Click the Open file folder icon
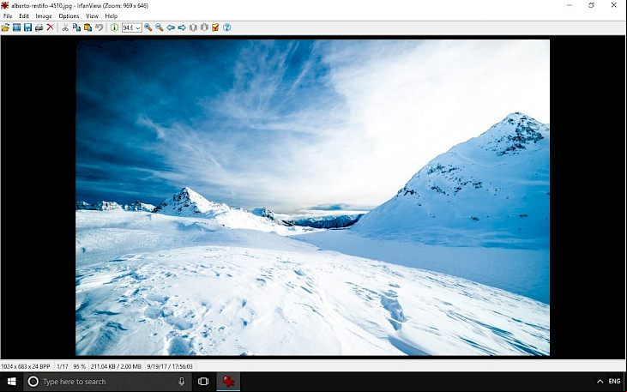The width and height of the screenshot is (627, 392). pyautogui.click(x=5, y=27)
